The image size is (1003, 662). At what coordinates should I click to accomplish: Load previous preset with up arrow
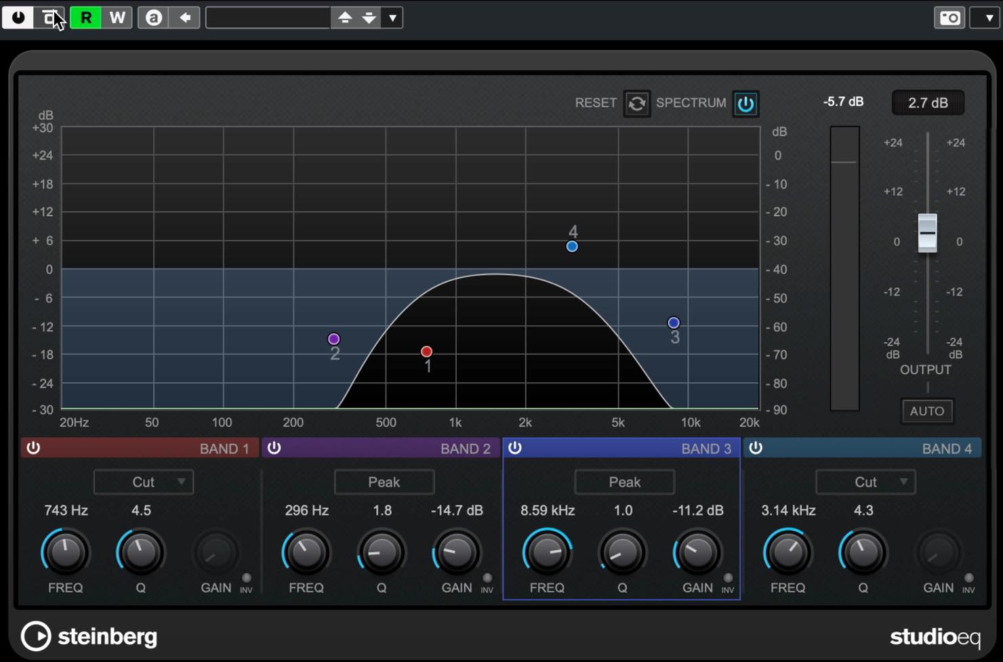coord(345,18)
